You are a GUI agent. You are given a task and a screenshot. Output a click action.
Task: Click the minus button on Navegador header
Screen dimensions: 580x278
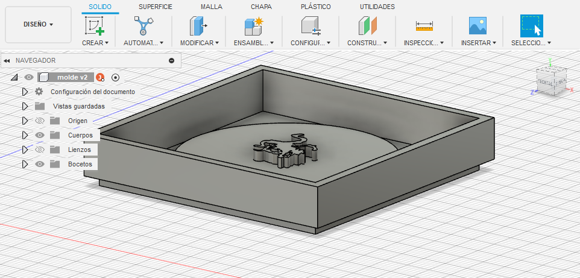pos(171,60)
